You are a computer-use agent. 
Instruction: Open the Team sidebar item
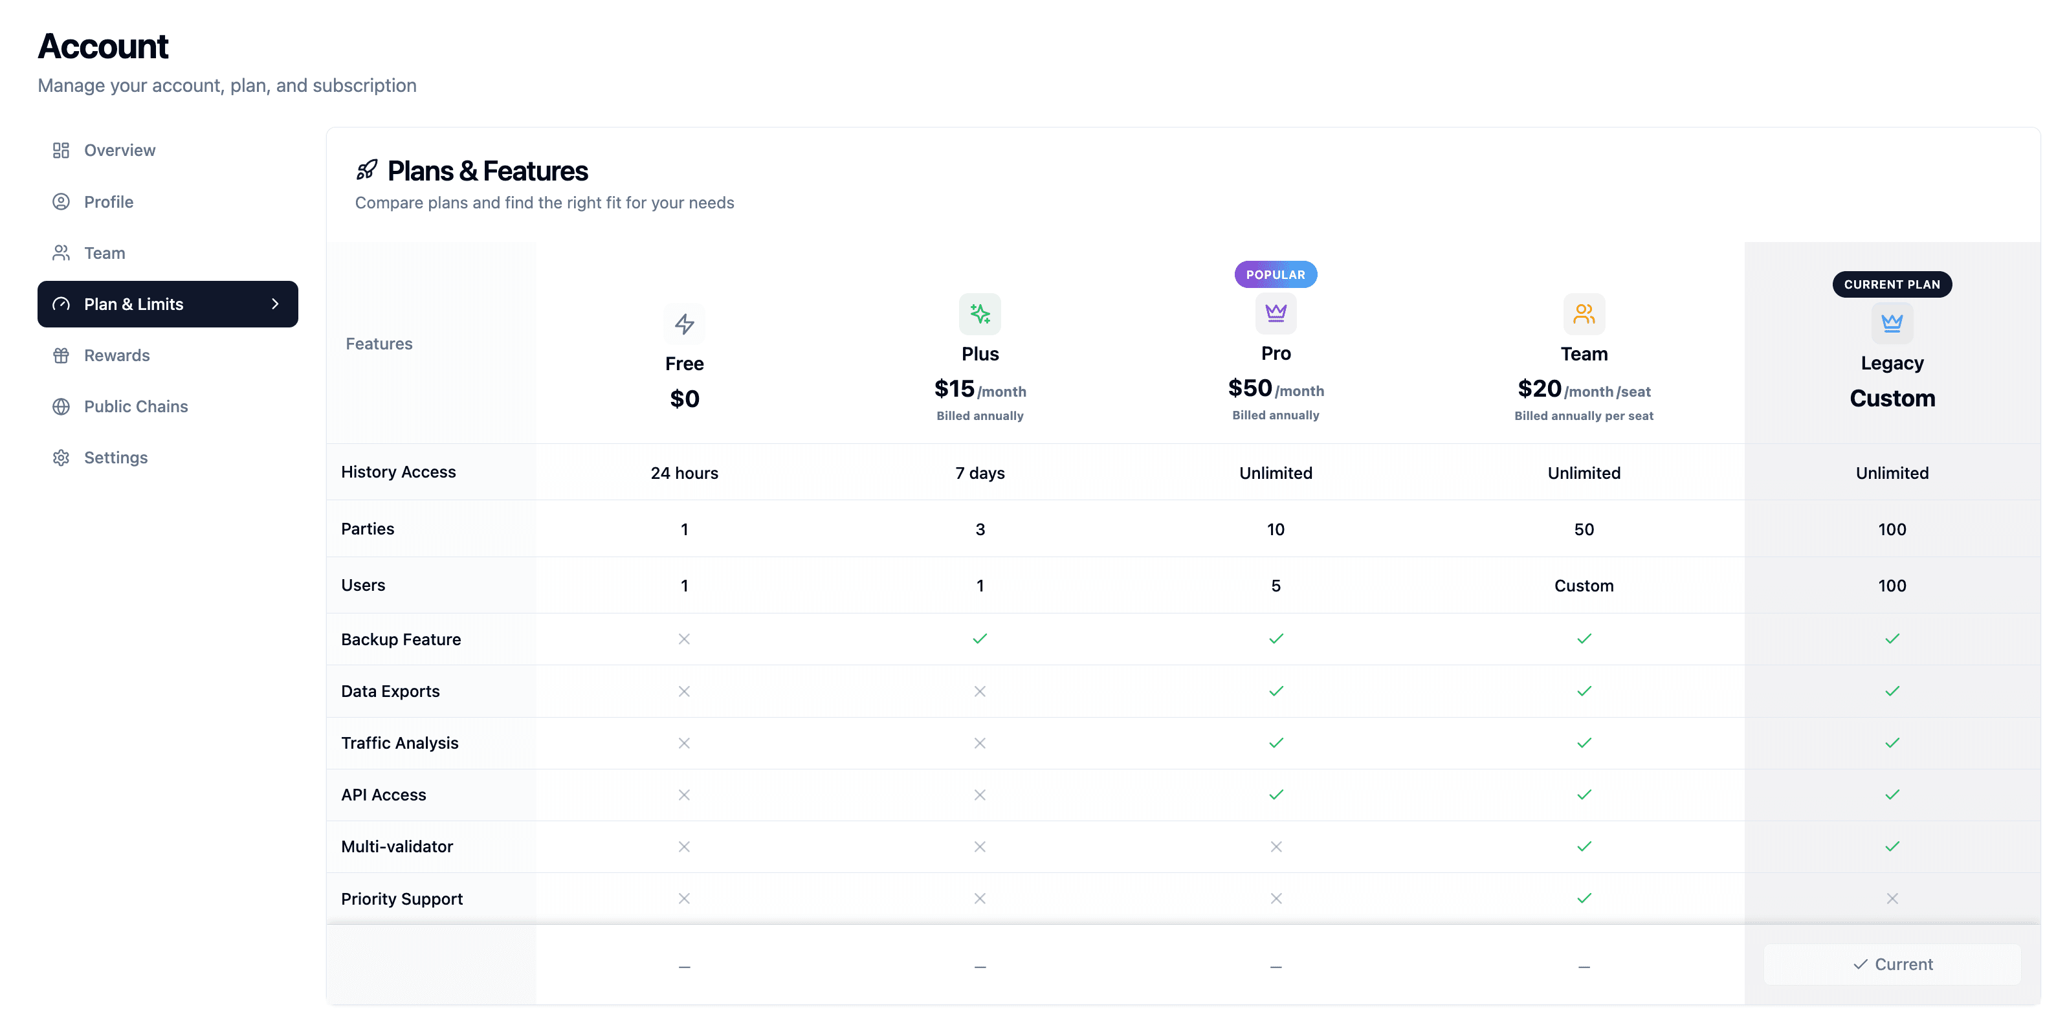point(104,253)
